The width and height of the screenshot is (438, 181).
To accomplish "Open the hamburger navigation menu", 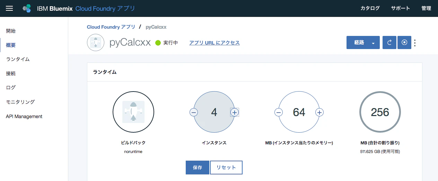I will pos(9,8).
